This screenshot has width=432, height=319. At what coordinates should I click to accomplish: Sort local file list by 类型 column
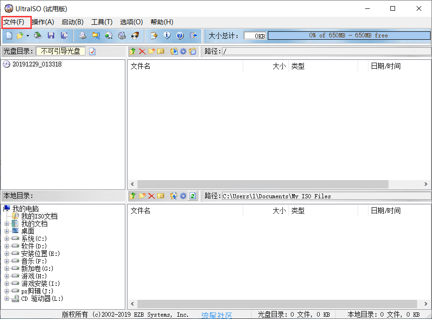323,210
